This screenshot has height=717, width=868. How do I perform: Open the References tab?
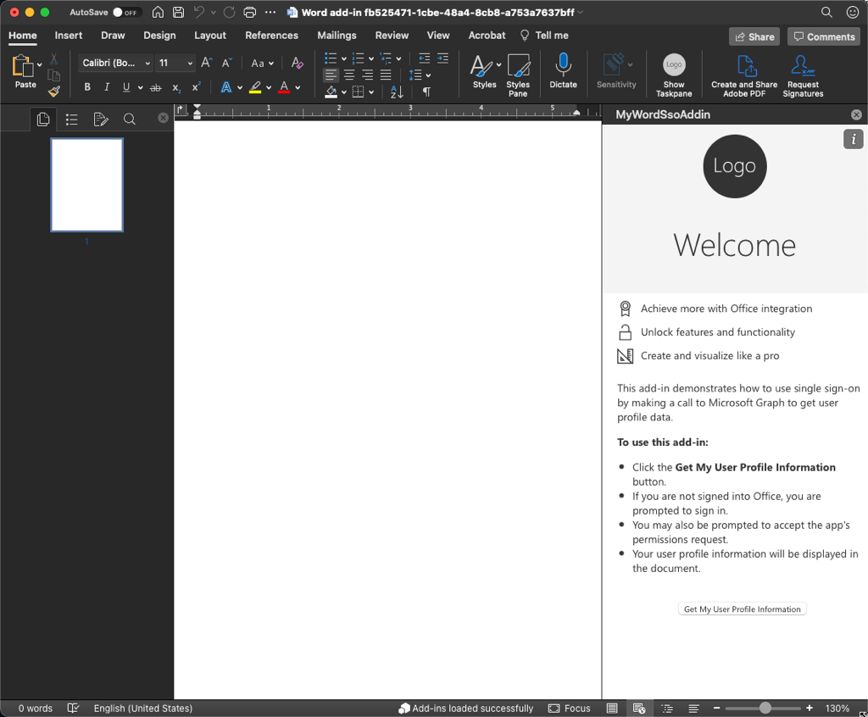point(272,36)
